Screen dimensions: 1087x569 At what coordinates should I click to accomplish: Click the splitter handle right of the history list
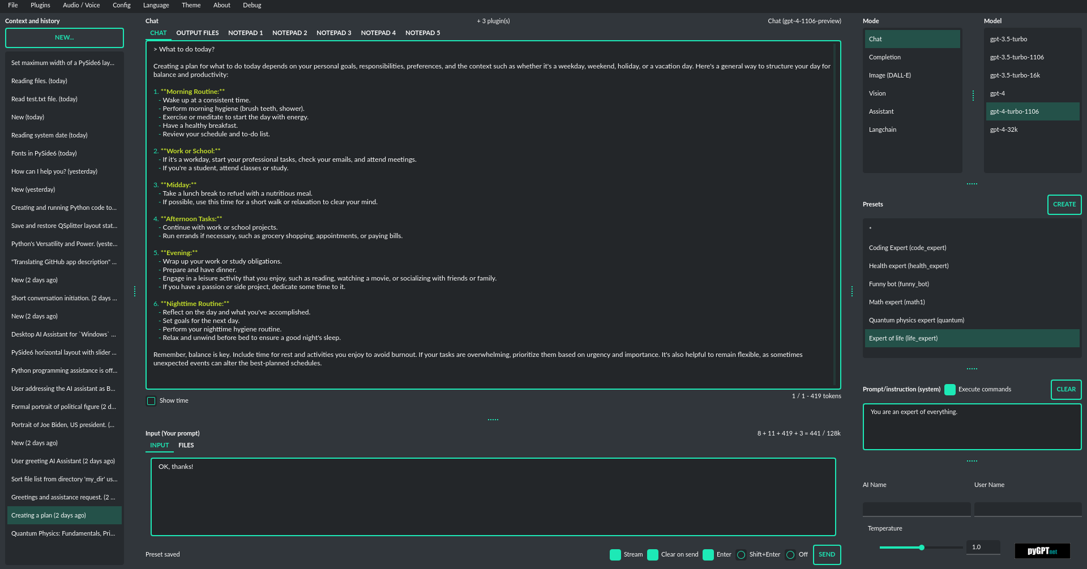point(135,291)
